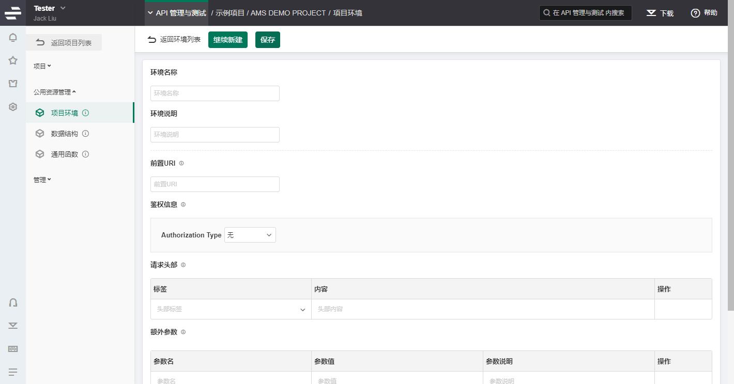The width and height of the screenshot is (734, 384).
Task: Click info icon next to 通用函数
Action: [x=86, y=154]
